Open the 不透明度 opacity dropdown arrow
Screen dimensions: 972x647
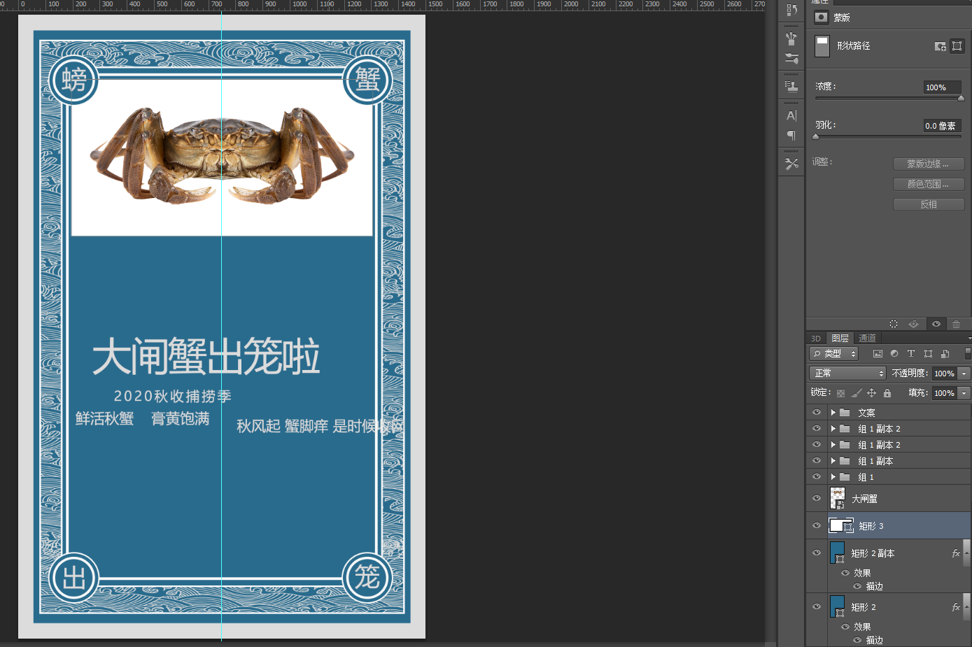point(964,373)
